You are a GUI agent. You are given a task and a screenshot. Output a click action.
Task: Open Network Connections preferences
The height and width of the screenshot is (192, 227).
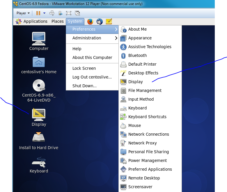[x=150, y=134]
